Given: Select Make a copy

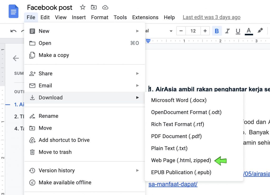Looking at the screenshot, I should (84, 55).
